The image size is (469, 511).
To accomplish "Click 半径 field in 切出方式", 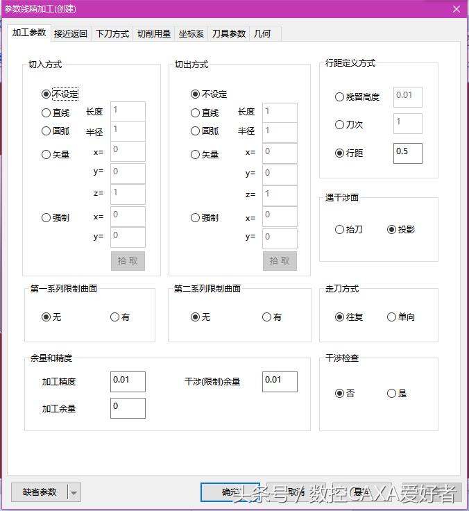I will pos(280,133).
